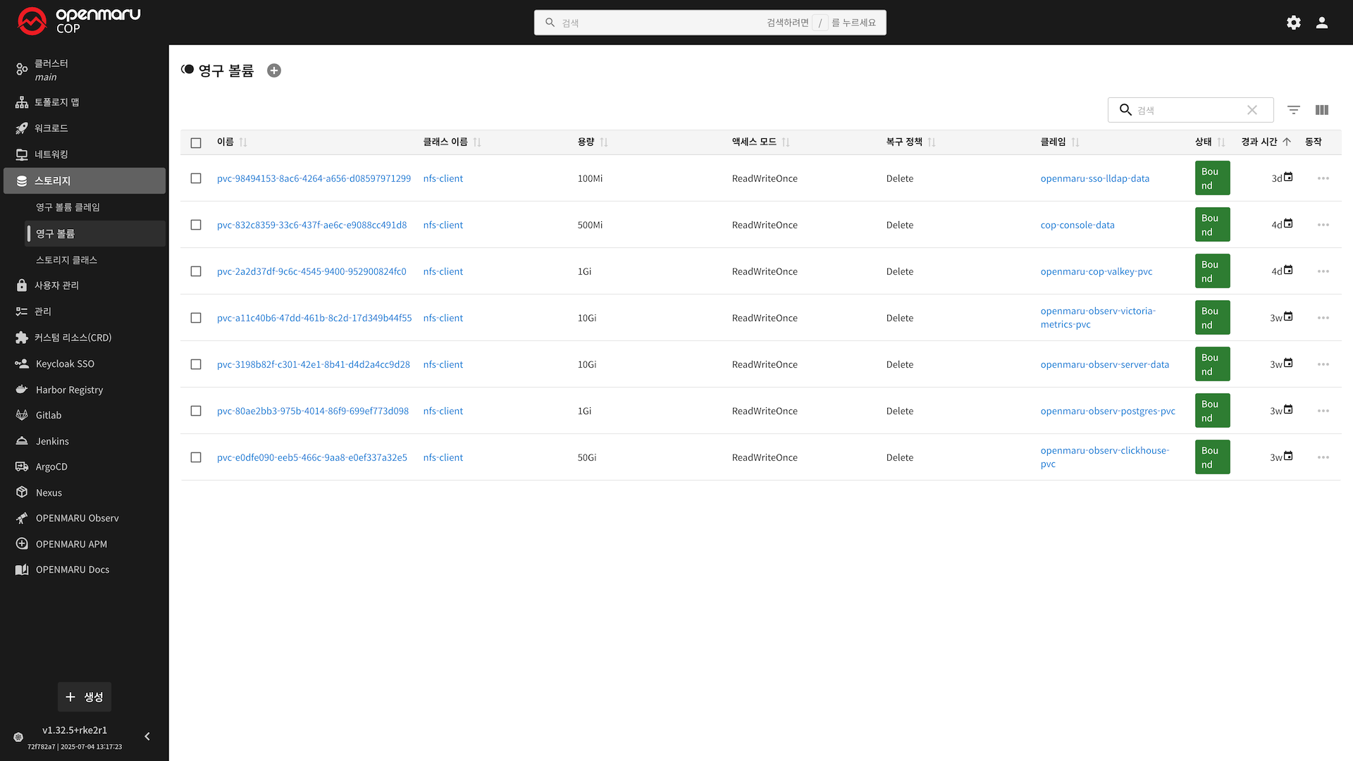Collapse the sidebar with chevron arrow
The height and width of the screenshot is (761, 1353).
[x=147, y=736]
